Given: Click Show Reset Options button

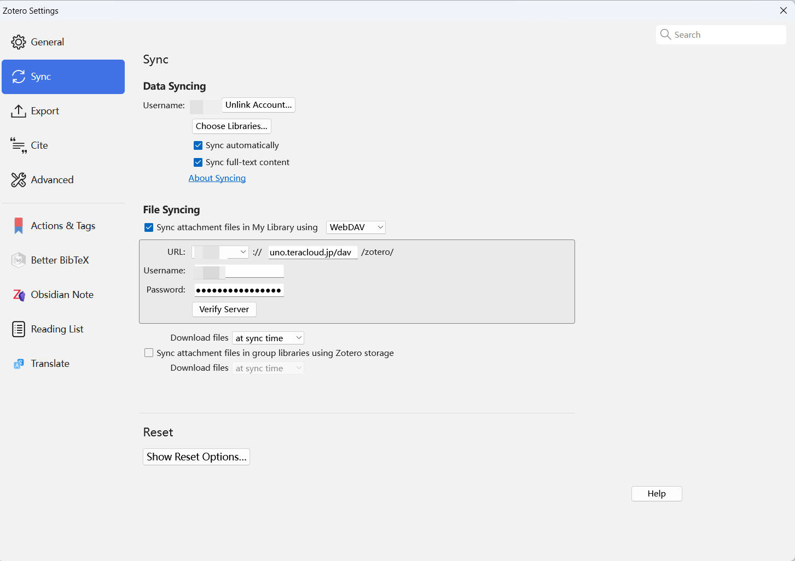Looking at the screenshot, I should coord(196,457).
